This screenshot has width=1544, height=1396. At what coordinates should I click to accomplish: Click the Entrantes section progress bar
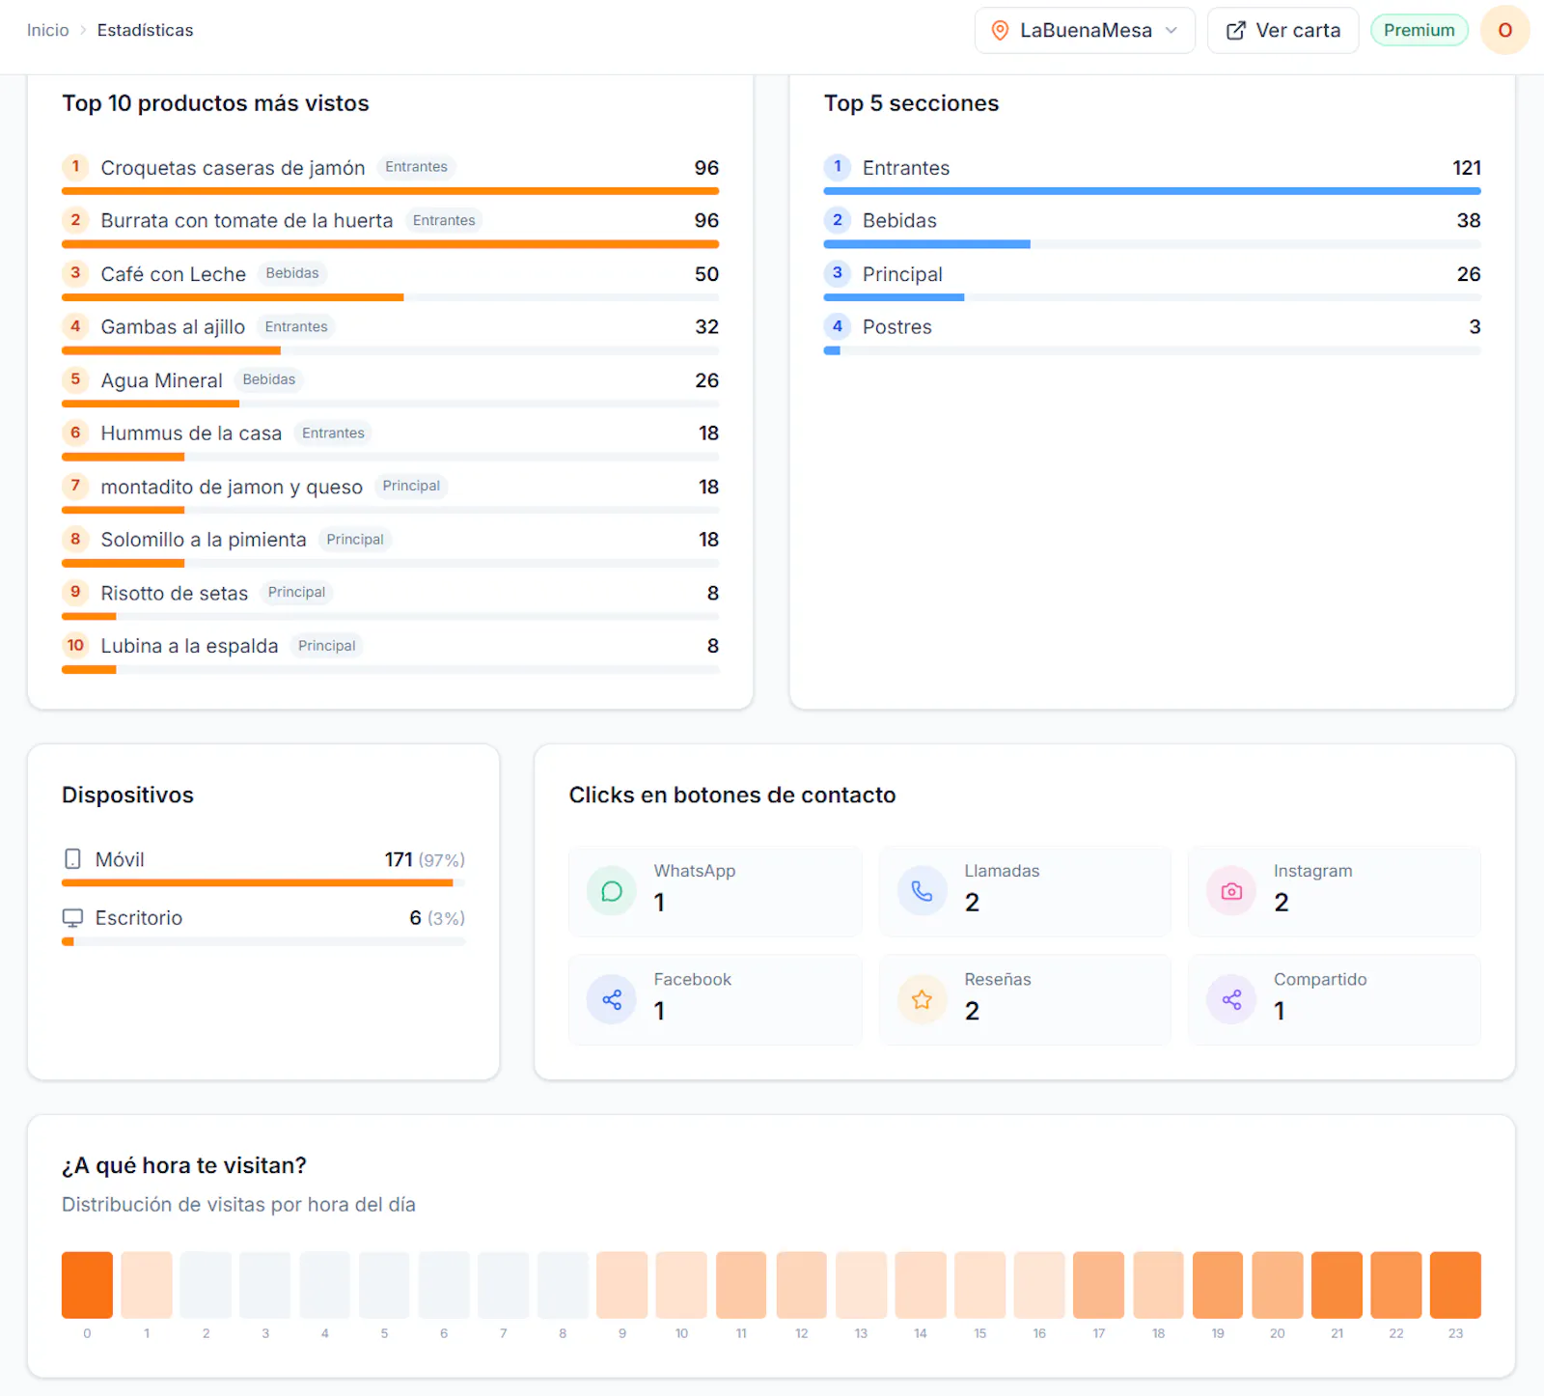(x=1151, y=191)
